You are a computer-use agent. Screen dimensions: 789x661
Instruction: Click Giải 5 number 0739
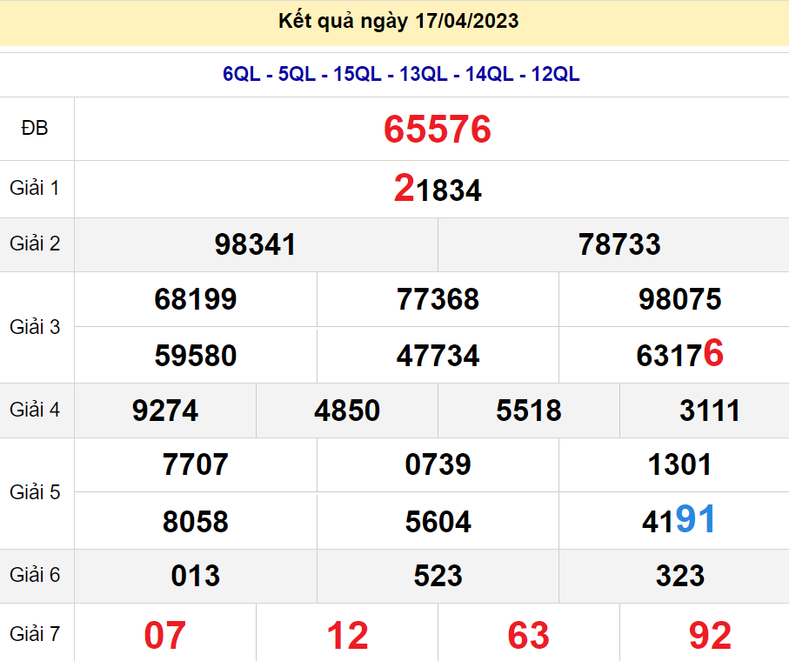(x=438, y=464)
